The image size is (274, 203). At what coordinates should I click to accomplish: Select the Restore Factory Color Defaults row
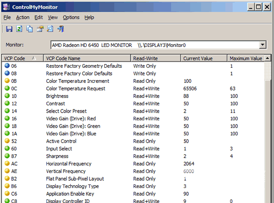click(133, 73)
